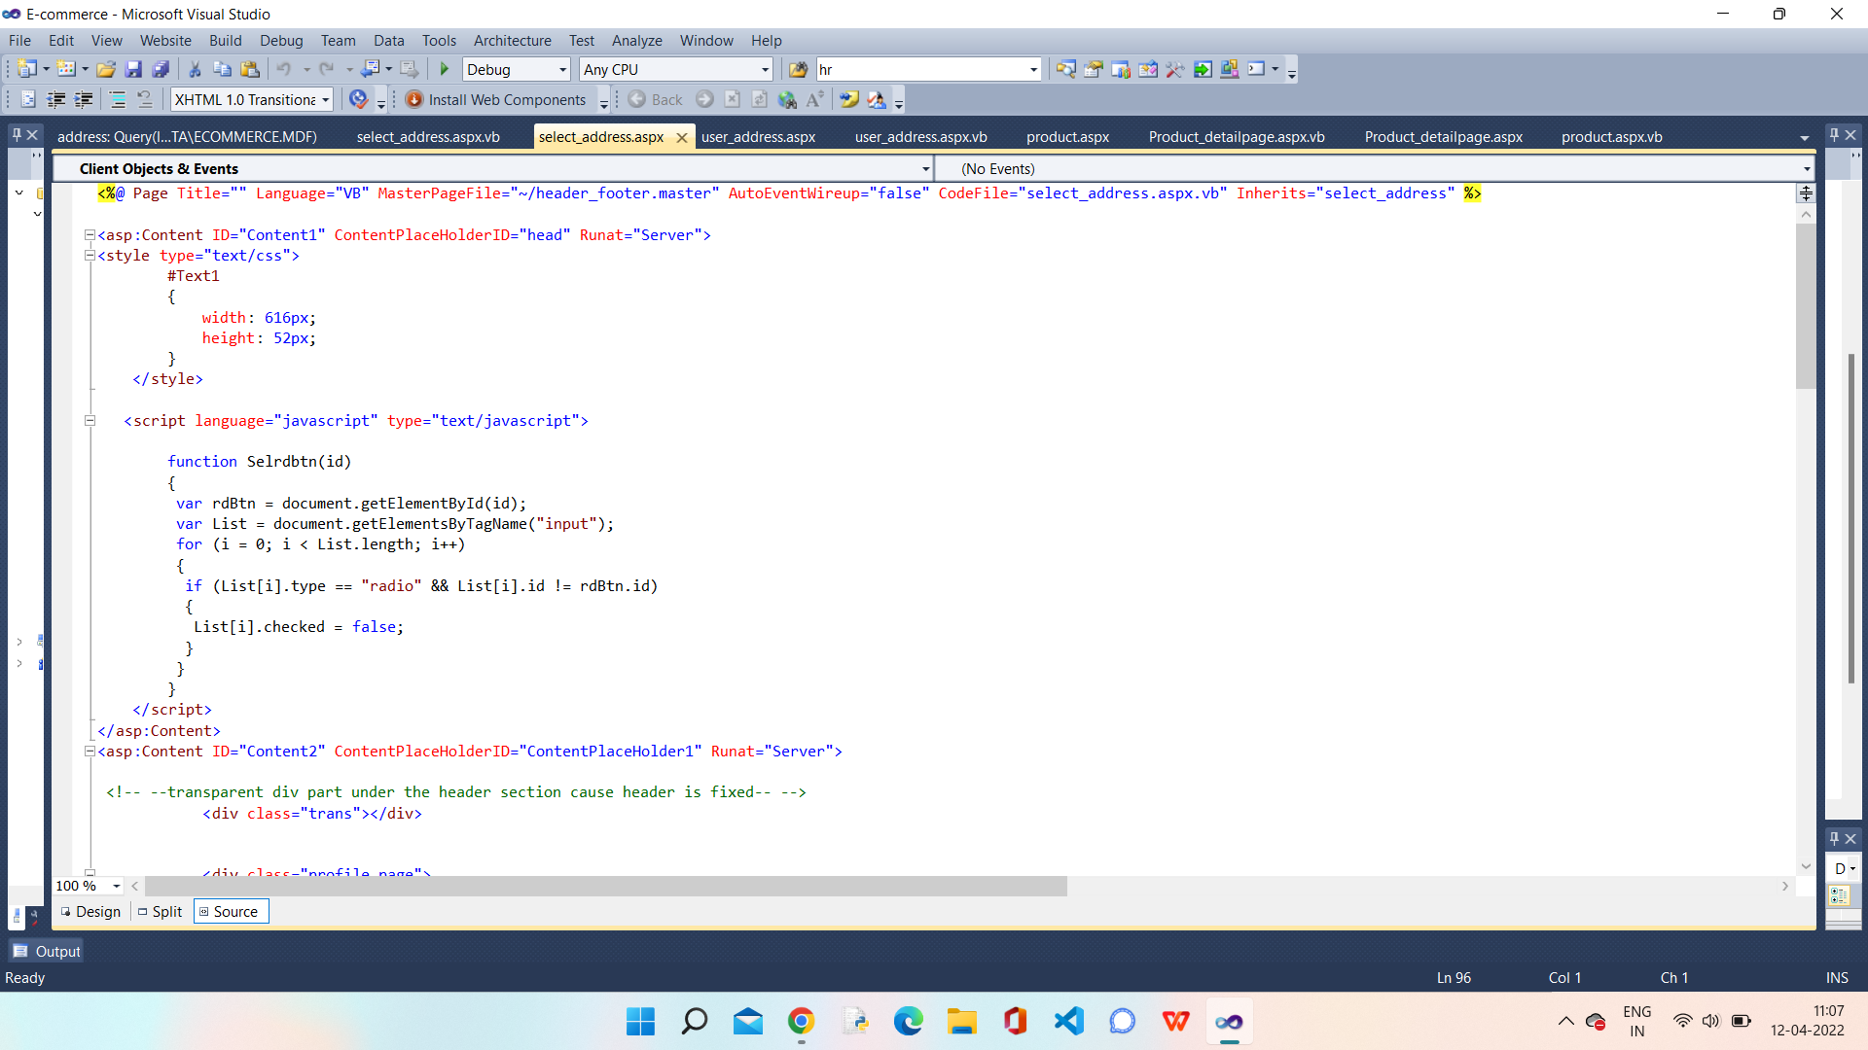Open the Any CPU platform dropdown
The image size is (1868, 1050).
[x=765, y=69]
